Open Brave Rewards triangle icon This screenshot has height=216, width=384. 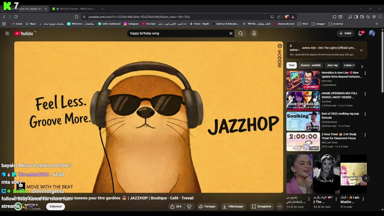[293, 17]
